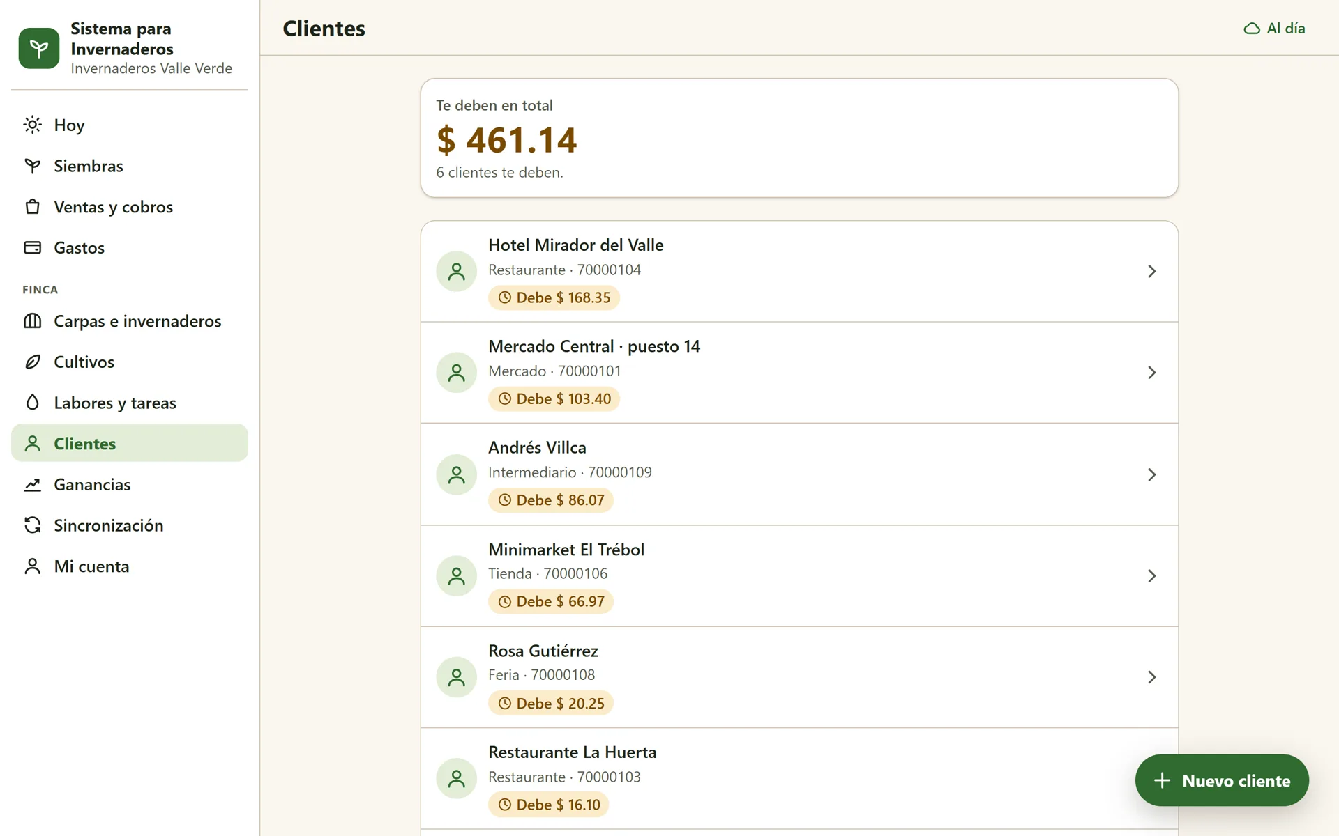This screenshot has width=1339, height=836.
Task: Click the avatar icon of Rosa Gutiérrez
Action: (456, 677)
